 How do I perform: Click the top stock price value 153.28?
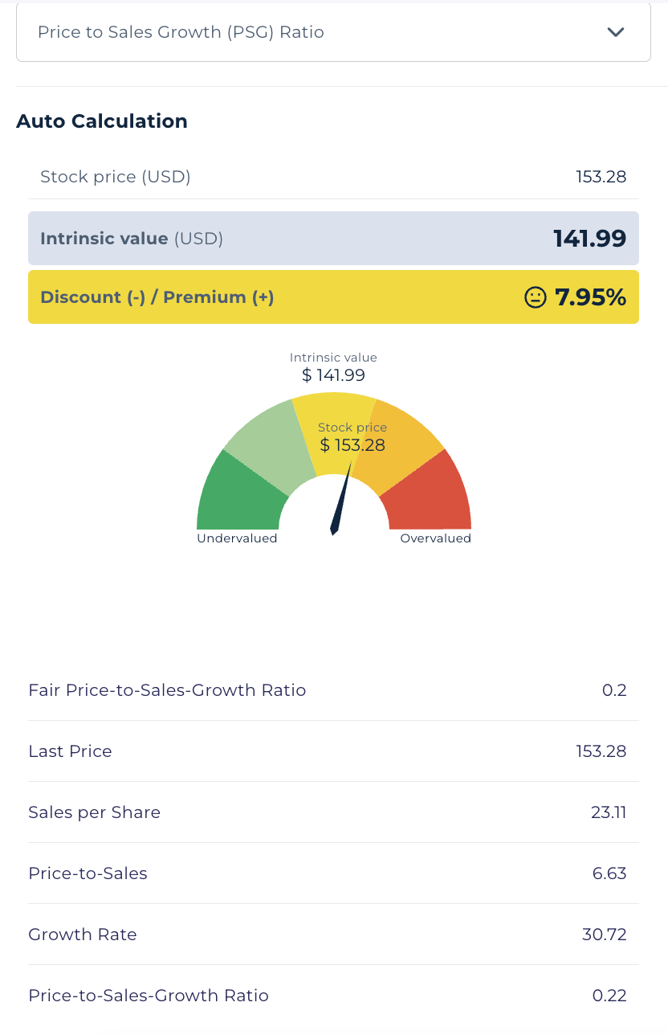tap(601, 177)
